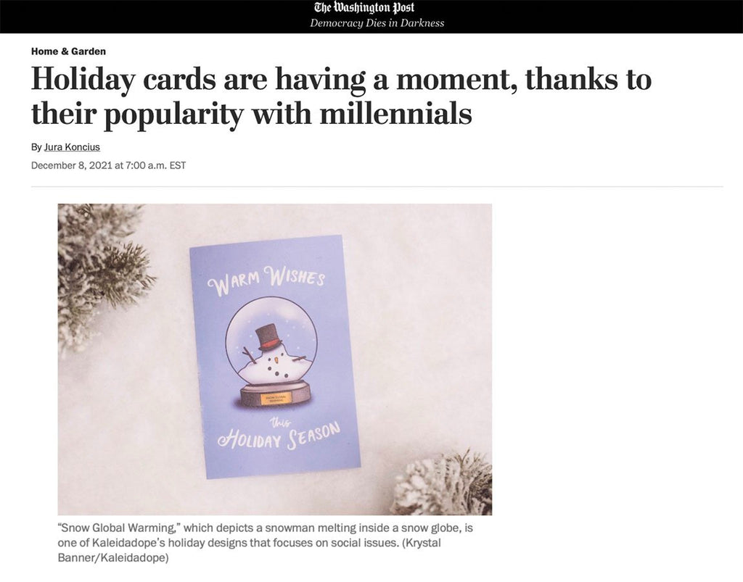Open the Home & Garden section

coord(69,51)
